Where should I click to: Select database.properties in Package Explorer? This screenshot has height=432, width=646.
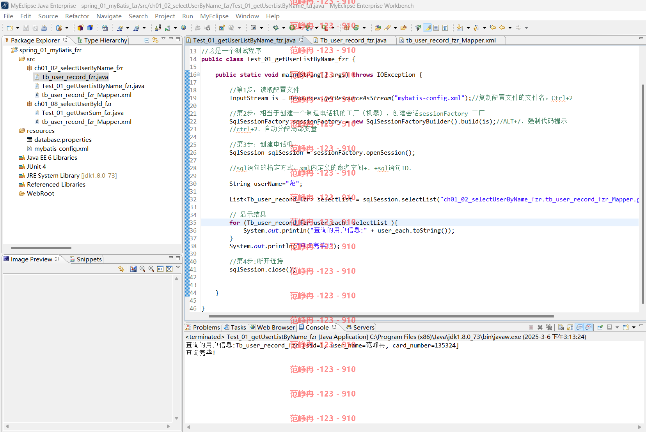click(63, 139)
